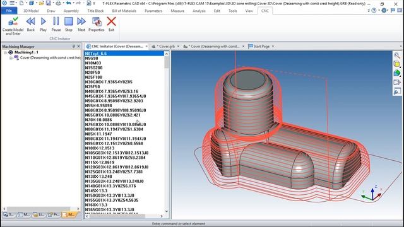This screenshot has height=227, width=404.
Task: Click the green-blue cube render style icon
Action: pos(397,73)
